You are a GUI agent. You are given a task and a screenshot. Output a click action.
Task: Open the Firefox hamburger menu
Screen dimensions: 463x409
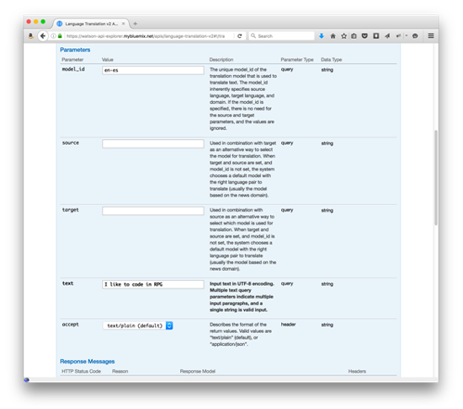click(431, 35)
